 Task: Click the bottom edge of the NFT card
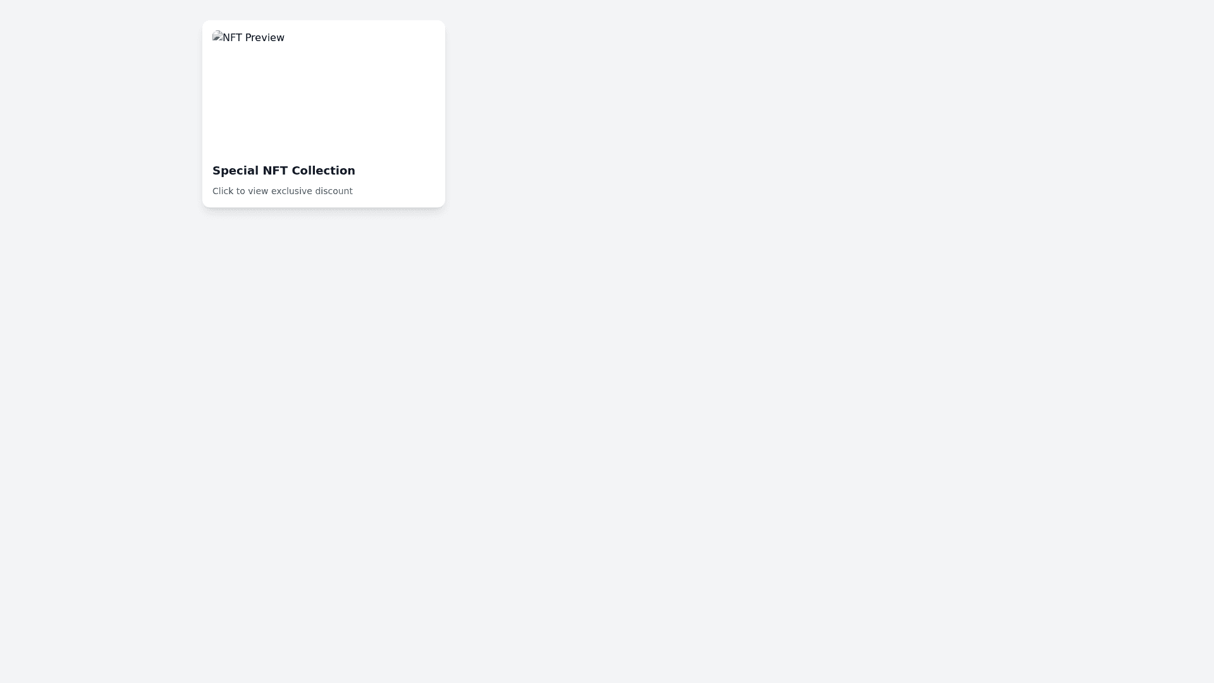(x=324, y=205)
